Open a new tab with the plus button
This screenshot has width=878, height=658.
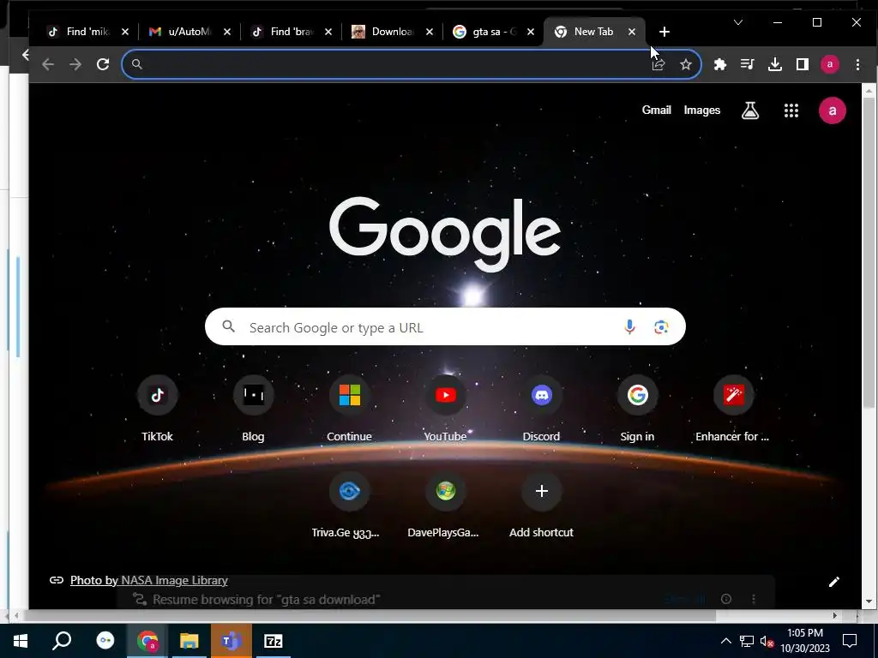(x=665, y=32)
